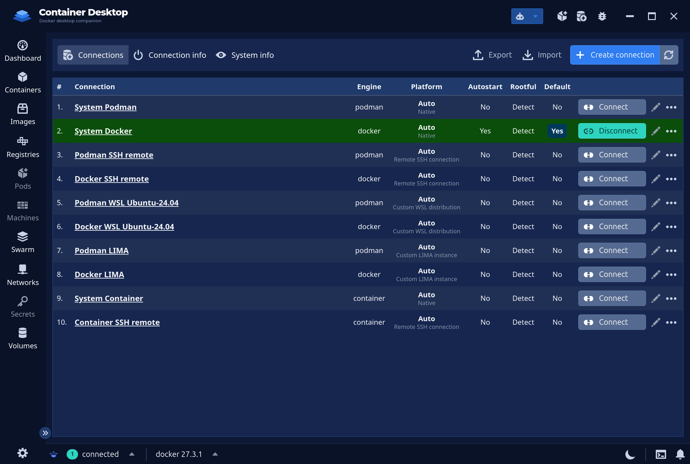Click Create connection button
Viewport: 690px width, 464px height.
pos(615,55)
